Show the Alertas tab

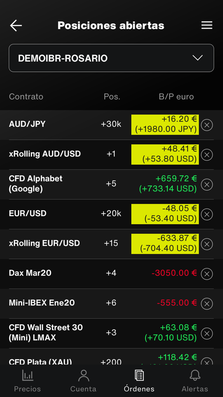click(195, 380)
